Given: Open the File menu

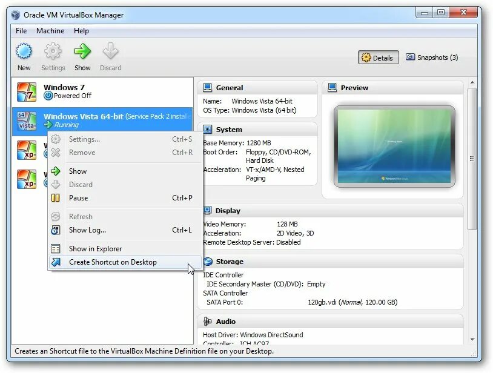Looking at the screenshot, I should point(21,31).
